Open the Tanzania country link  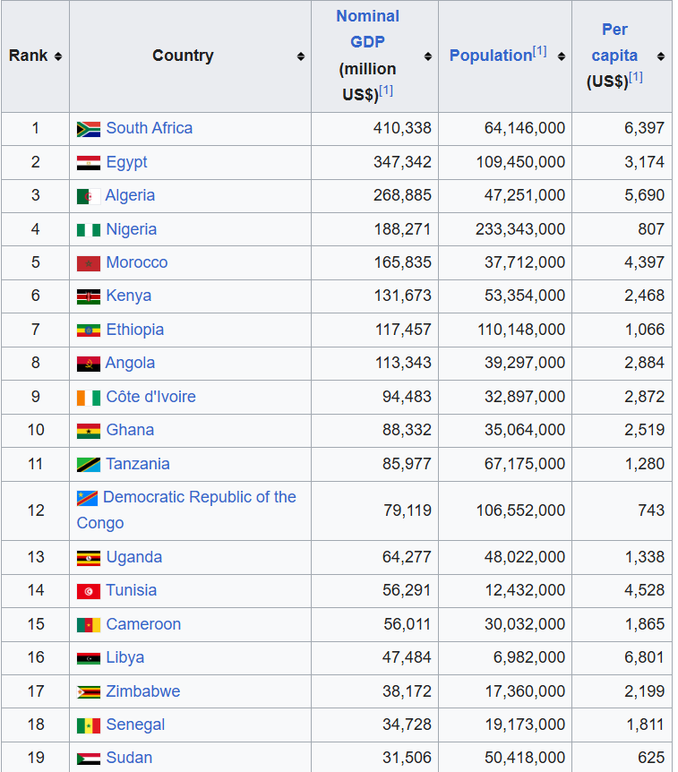(x=138, y=464)
